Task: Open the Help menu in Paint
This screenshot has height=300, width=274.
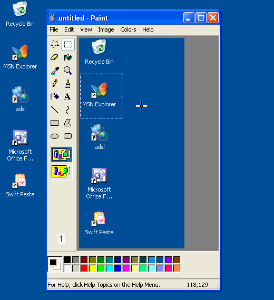Action: tap(148, 29)
